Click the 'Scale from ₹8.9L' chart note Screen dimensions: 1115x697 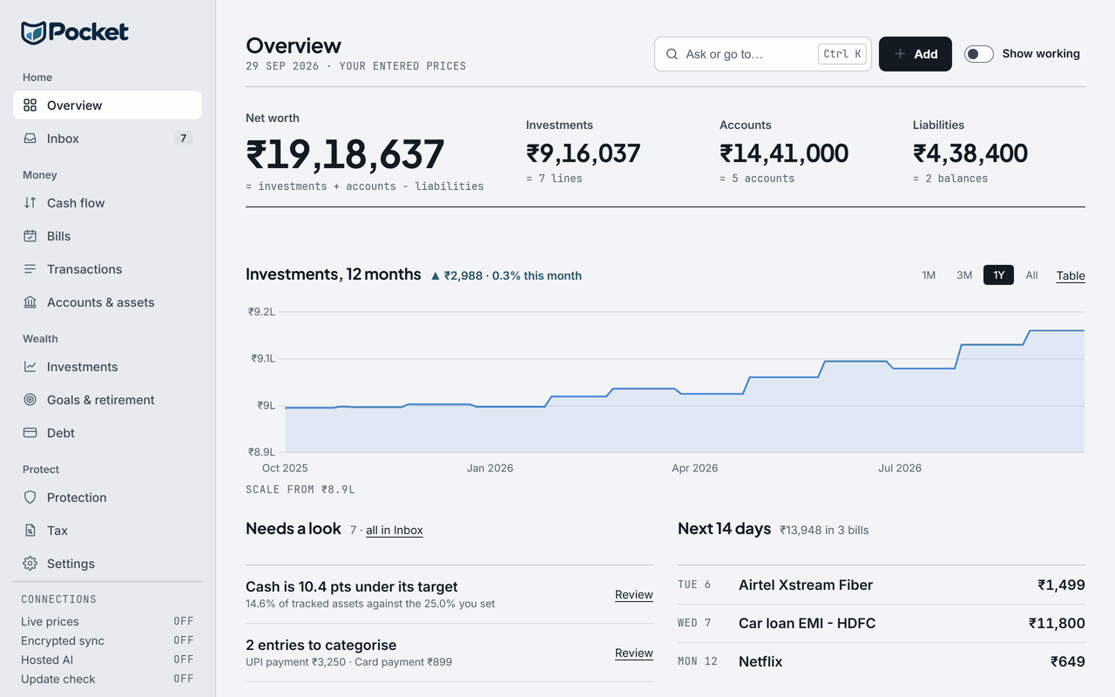pyautogui.click(x=301, y=490)
